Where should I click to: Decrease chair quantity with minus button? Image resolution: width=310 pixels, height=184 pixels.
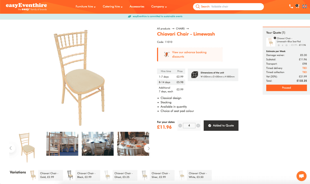click(180, 125)
